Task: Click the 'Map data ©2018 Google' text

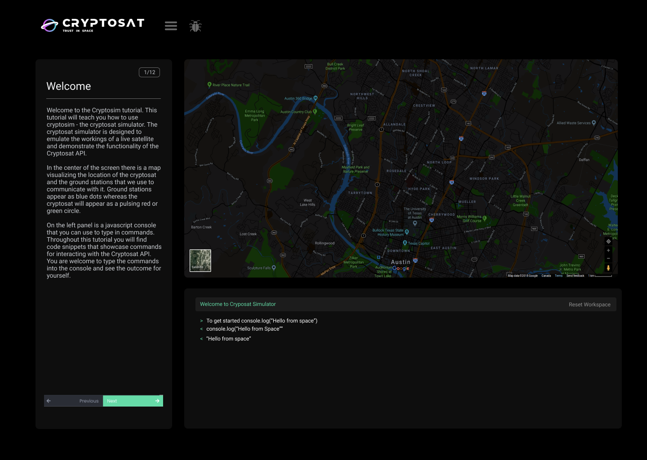Action: (x=523, y=276)
